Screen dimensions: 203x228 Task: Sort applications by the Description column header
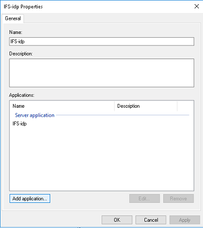click(146, 106)
